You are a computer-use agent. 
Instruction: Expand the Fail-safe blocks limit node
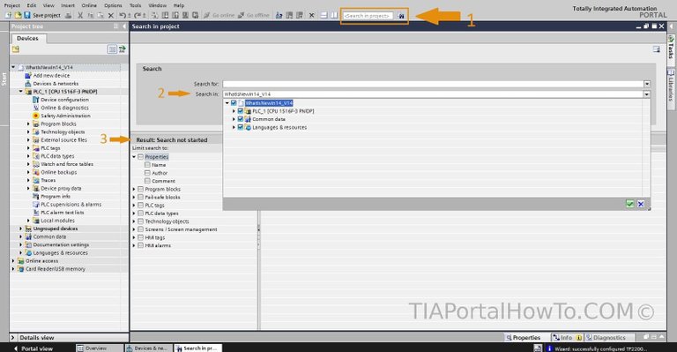coord(134,197)
